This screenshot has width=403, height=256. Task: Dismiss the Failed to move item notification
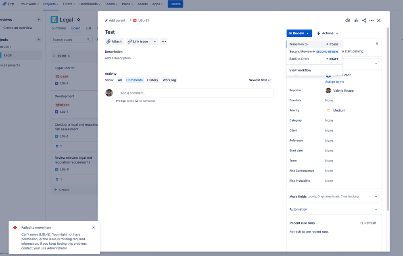(x=94, y=228)
